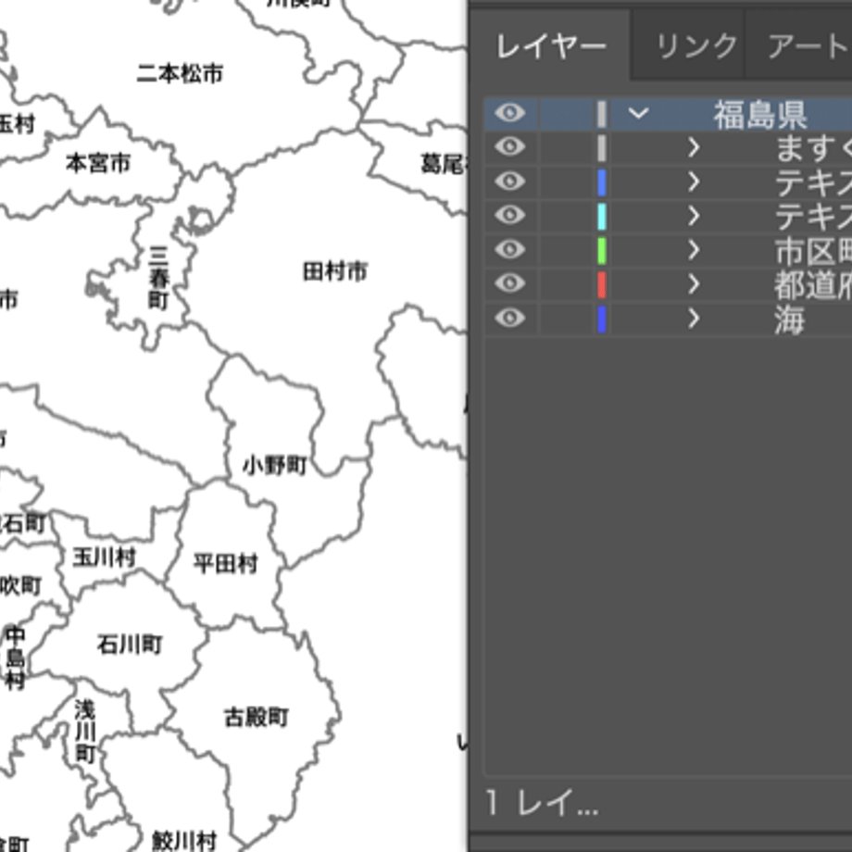Expand the ます sublayer
Viewport: 852px width, 852px height.
tap(694, 147)
